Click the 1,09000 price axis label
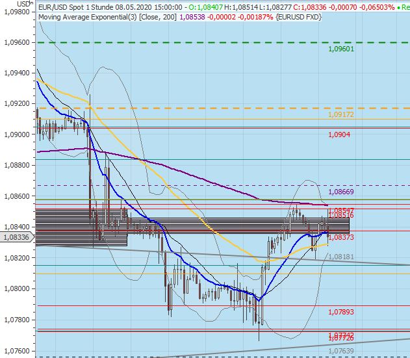410x358 pixels. [x=17, y=134]
